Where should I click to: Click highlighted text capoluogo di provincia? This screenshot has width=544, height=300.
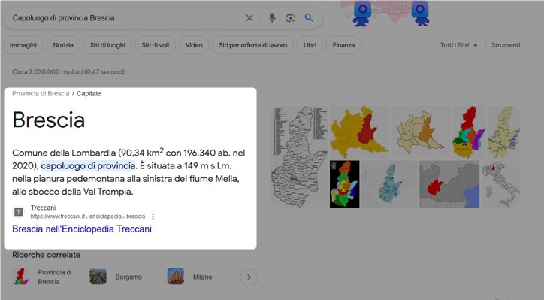coord(88,166)
